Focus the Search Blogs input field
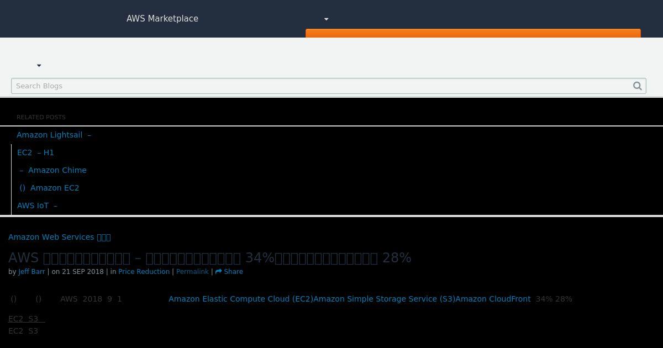This screenshot has width=663, height=348. click(329, 86)
